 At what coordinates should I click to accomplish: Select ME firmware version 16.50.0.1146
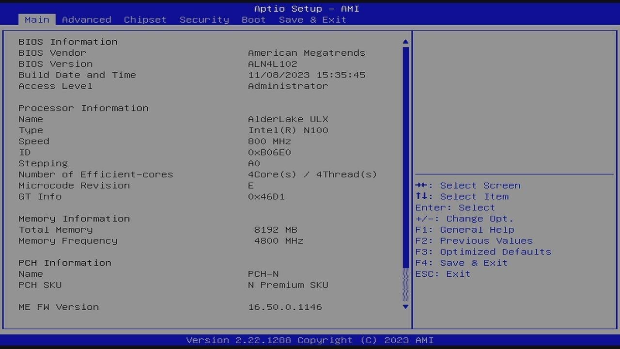pyautogui.click(x=285, y=307)
